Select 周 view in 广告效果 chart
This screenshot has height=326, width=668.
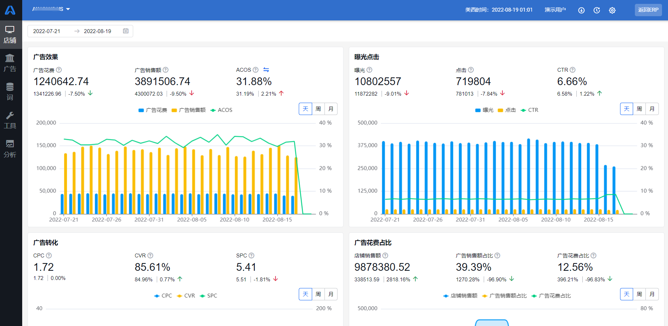[x=318, y=109]
